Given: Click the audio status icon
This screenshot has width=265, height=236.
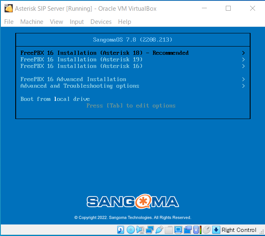Looking at the screenshot, I should (140, 230).
